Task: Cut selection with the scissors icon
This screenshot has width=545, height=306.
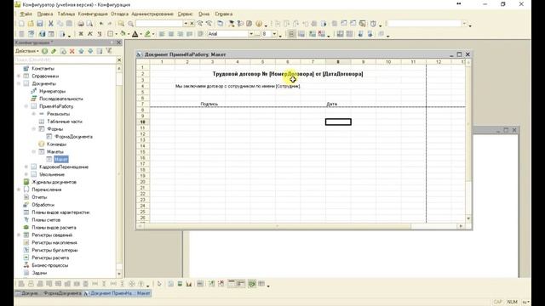Action: [51, 24]
